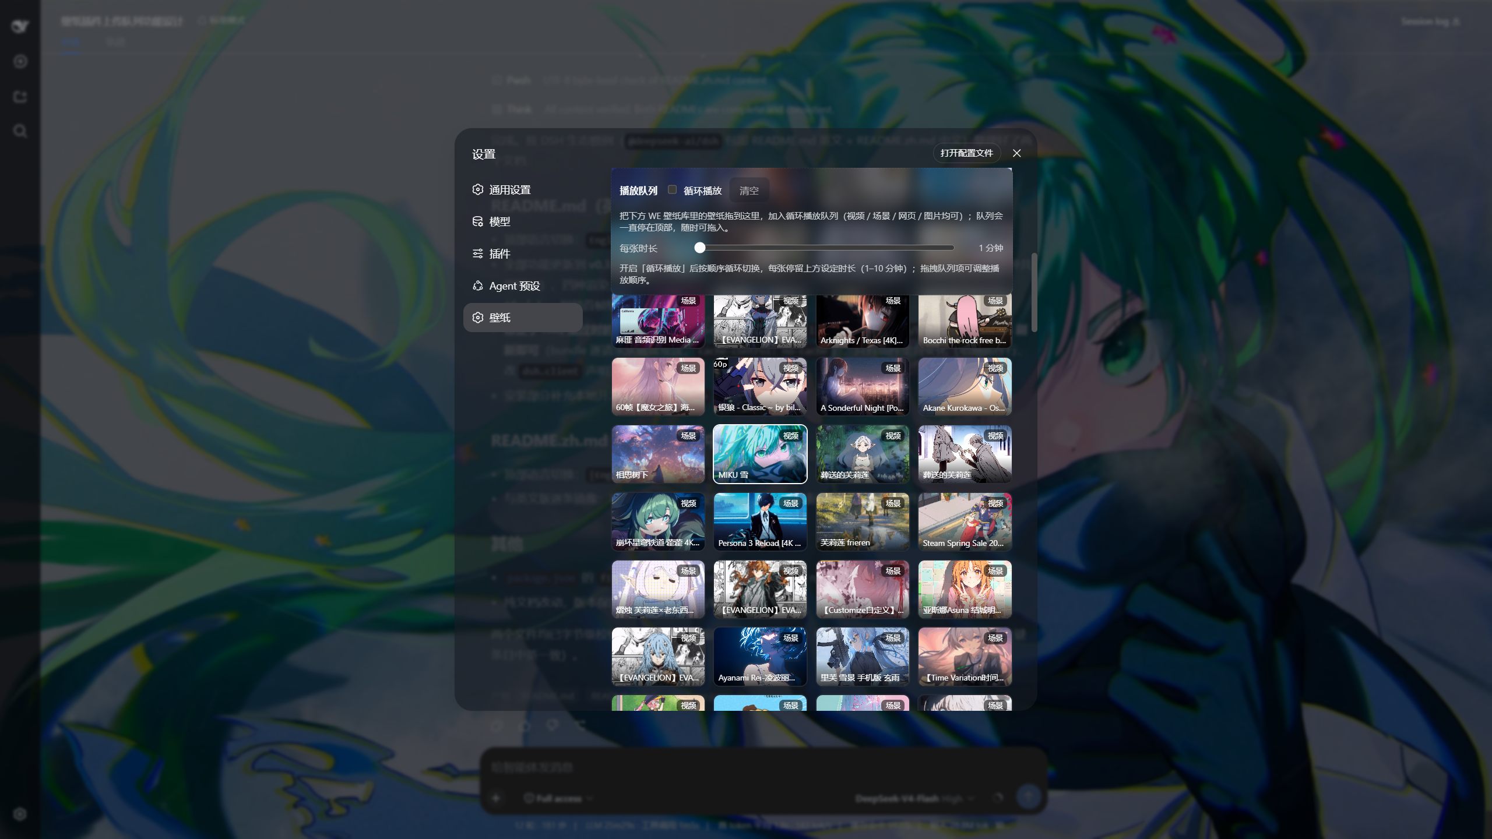Click the settings gear at rail bottom
The image size is (1492, 839).
(20, 814)
